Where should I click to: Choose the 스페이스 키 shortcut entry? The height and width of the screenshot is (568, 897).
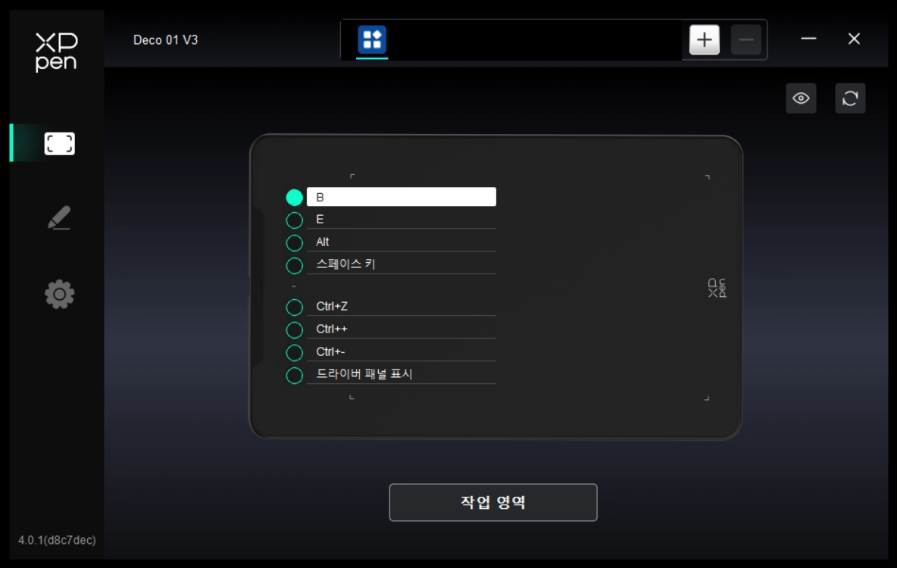pos(401,264)
